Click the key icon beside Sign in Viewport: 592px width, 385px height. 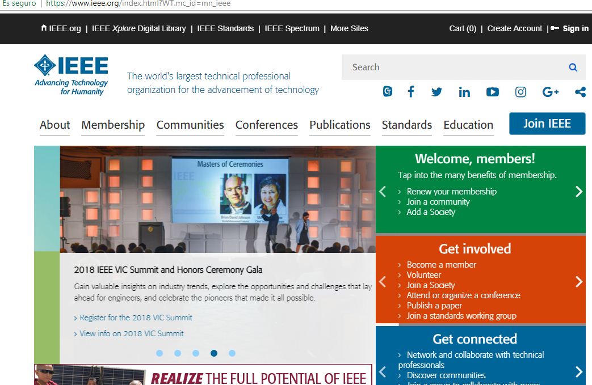pyautogui.click(x=555, y=28)
